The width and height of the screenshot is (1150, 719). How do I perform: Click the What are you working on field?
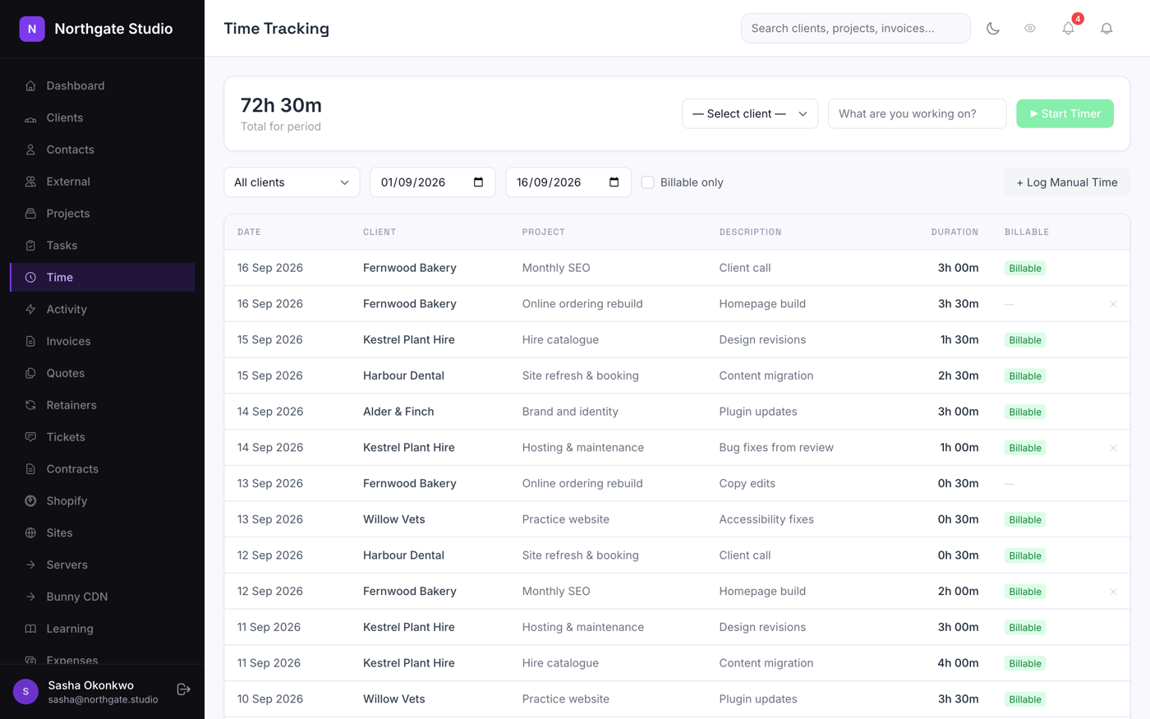917,113
